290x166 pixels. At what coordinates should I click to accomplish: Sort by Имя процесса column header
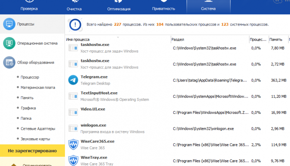(78, 39)
